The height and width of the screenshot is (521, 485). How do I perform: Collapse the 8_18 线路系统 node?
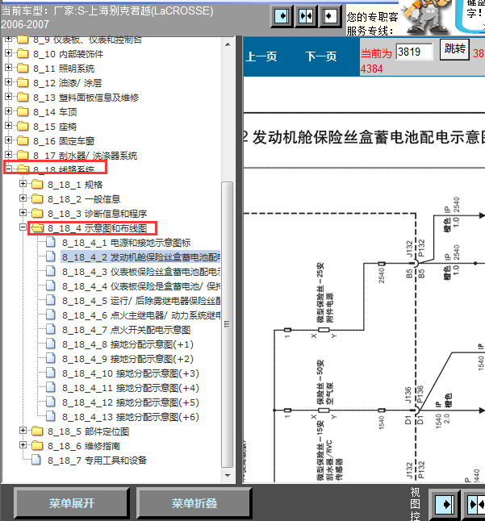pos(8,169)
